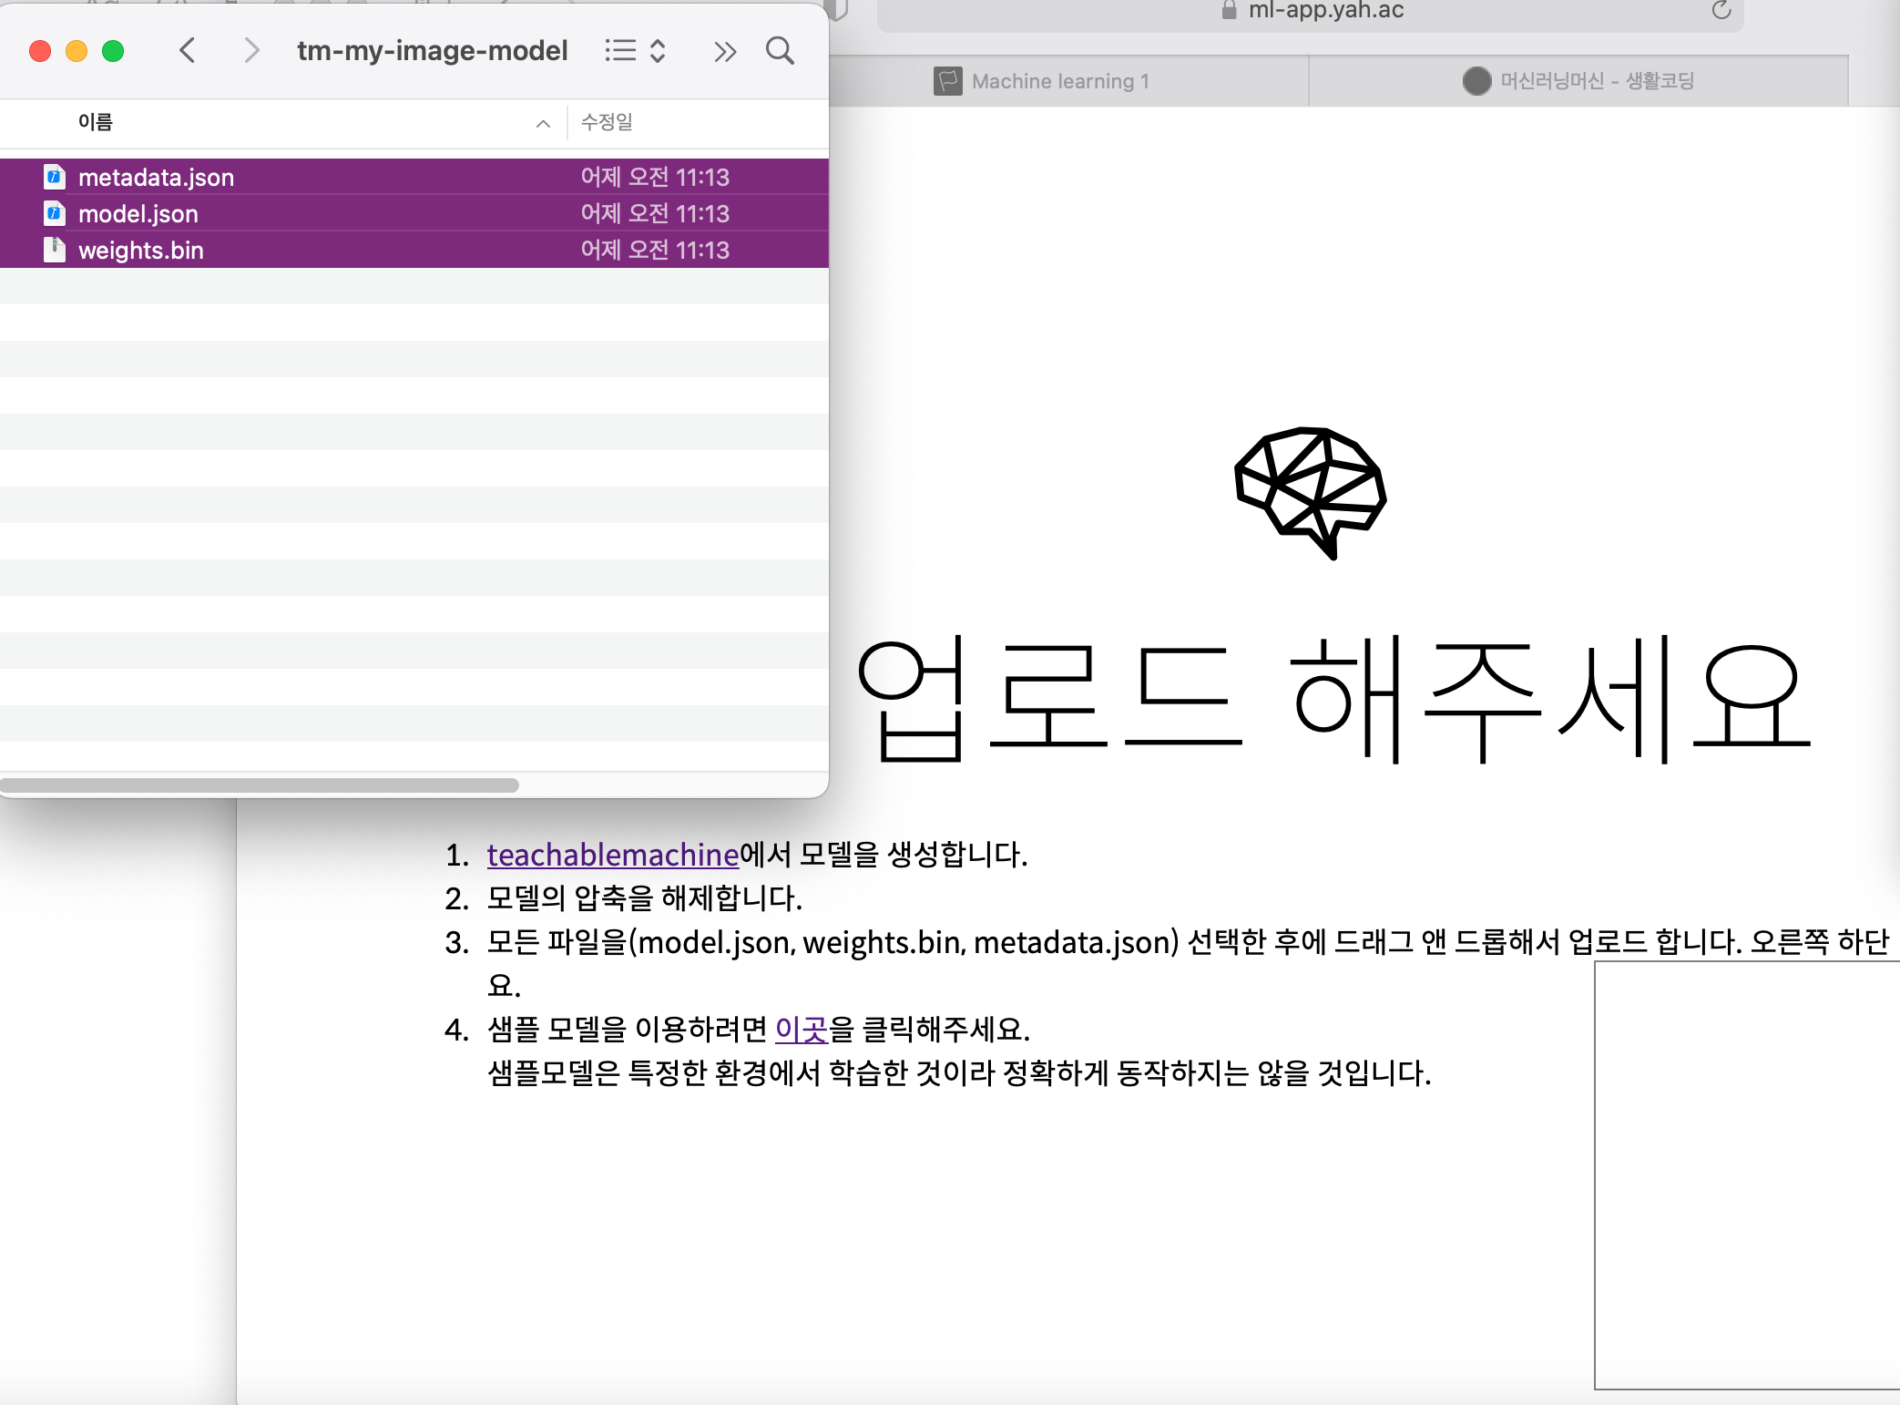Sort by 수정일 column header
This screenshot has height=1405, width=1900.
[x=607, y=122]
